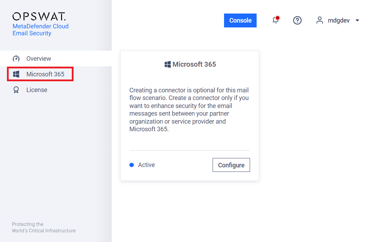This screenshot has height=242, width=369.
Task: Click the blue Active status dot
Action: click(132, 165)
